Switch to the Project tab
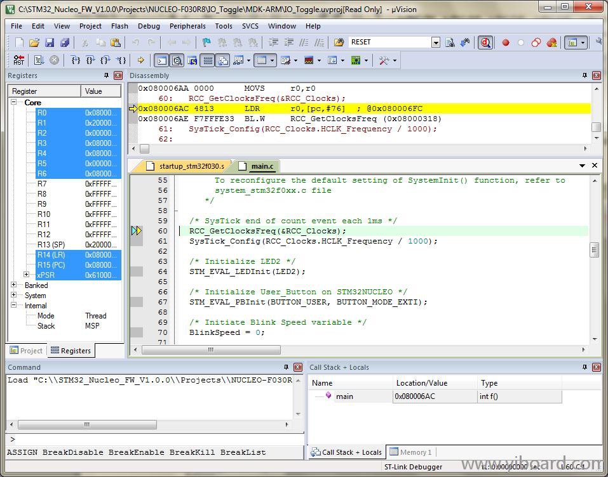This screenshot has width=608, height=477. click(27, 350)
